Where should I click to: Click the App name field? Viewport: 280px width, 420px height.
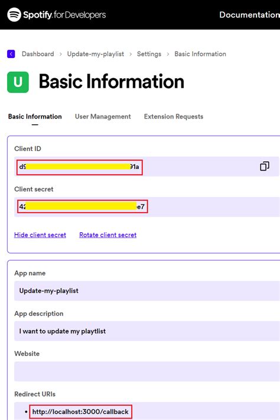tap(147, 291)
